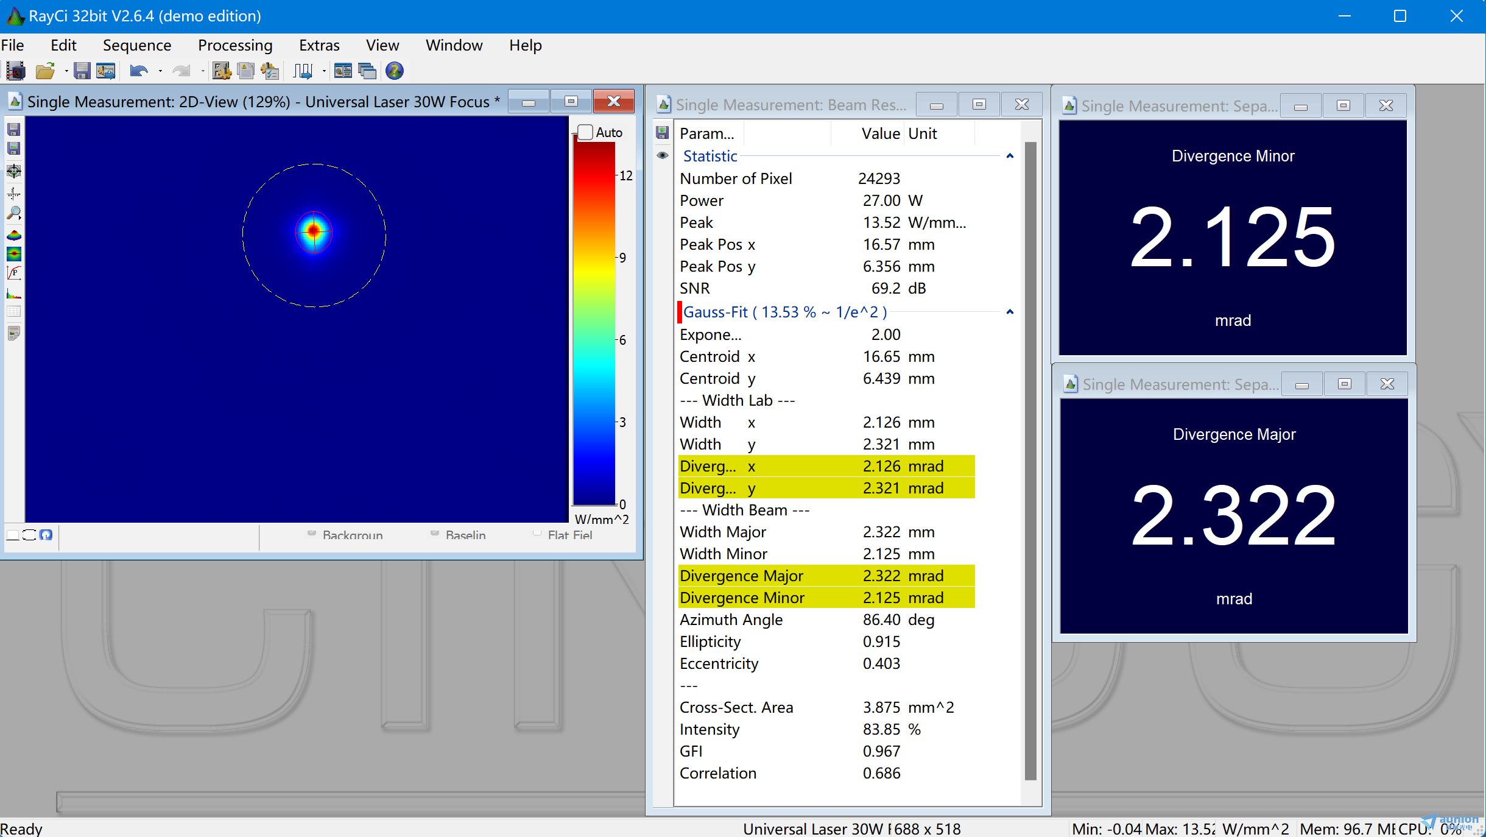Toggle the Flat Field correction checkbox
This screenshot has height=837, width=1486.
(537, 534)
